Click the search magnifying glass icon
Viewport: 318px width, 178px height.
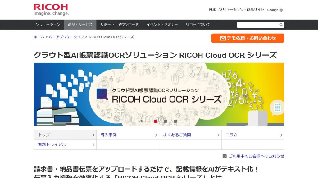click(281, 24)
